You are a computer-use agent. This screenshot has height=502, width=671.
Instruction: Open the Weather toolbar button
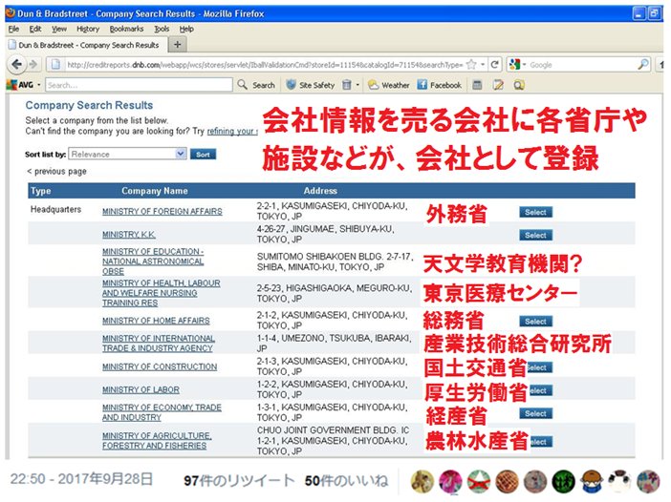(389, 85)
